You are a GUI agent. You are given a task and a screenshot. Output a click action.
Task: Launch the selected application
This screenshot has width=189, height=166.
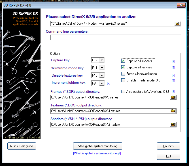pyautogui.click(x=168, y=146)
